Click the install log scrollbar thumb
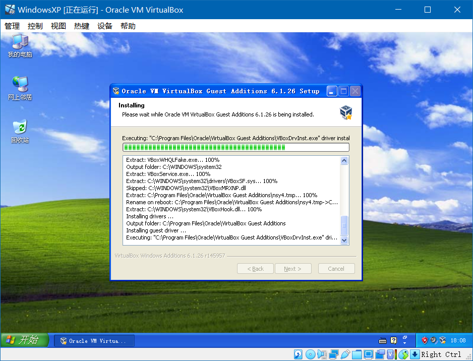 344,225
